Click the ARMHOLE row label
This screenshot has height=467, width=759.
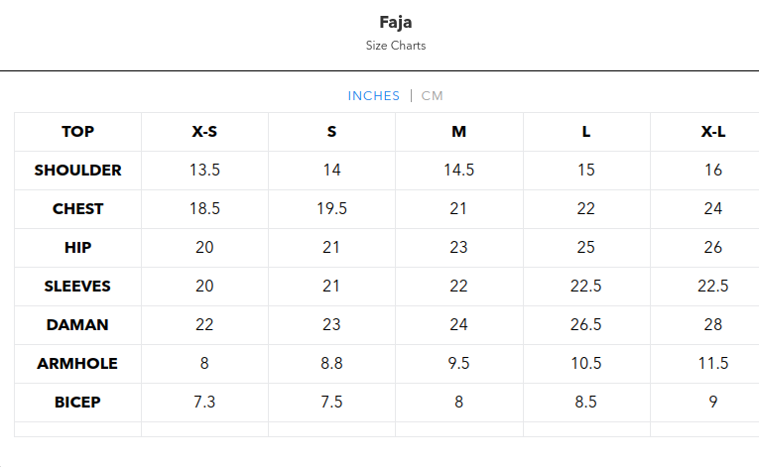78,364
